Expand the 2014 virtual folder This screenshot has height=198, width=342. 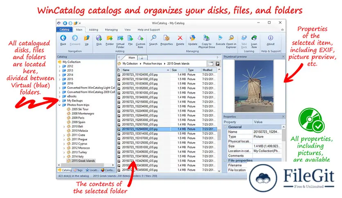click(x=60, y=75)
